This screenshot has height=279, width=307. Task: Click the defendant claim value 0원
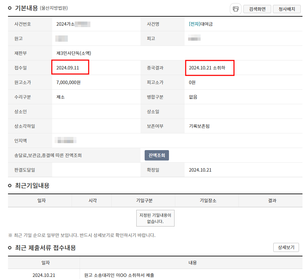point(192,82)
